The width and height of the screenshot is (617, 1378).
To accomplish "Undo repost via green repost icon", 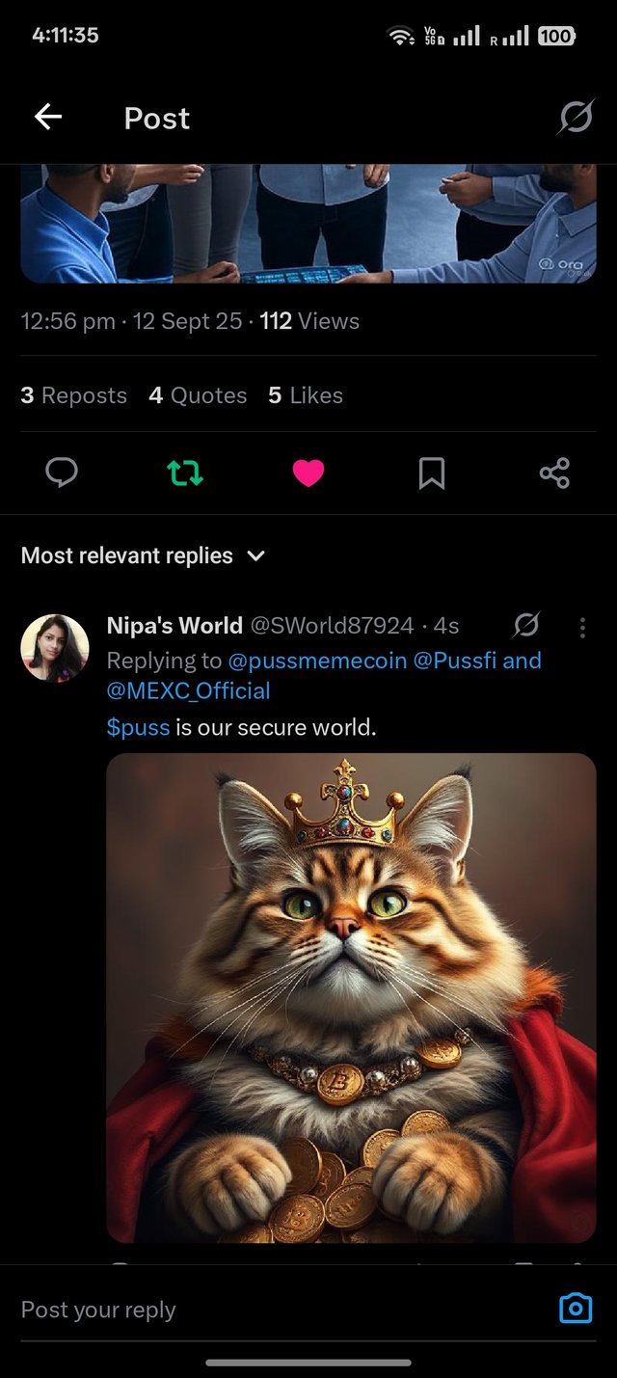I will 185,473.
